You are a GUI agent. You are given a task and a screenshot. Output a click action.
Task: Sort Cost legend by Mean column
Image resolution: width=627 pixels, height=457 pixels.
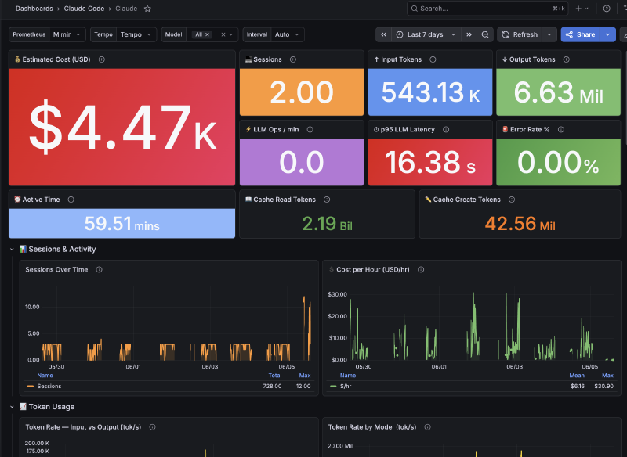coord(577,376)
